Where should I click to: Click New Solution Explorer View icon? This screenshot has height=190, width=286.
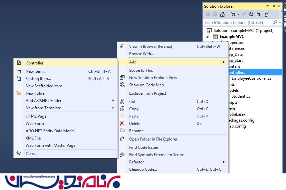click(122, 77)
